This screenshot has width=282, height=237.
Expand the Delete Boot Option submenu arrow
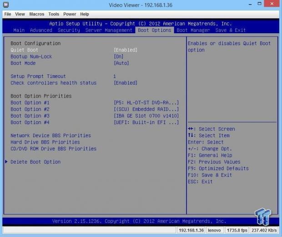[x=6, y=162]
